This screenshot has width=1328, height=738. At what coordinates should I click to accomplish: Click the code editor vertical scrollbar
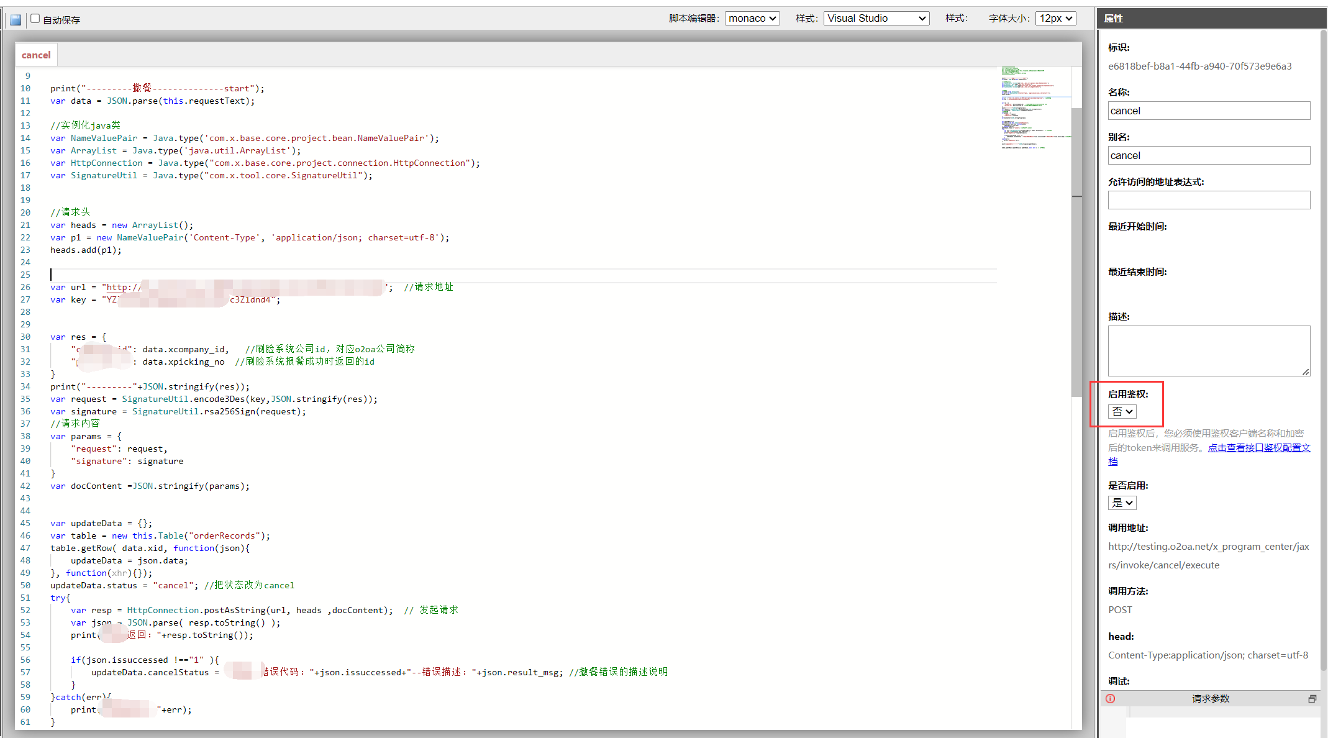coord(1076,248)
